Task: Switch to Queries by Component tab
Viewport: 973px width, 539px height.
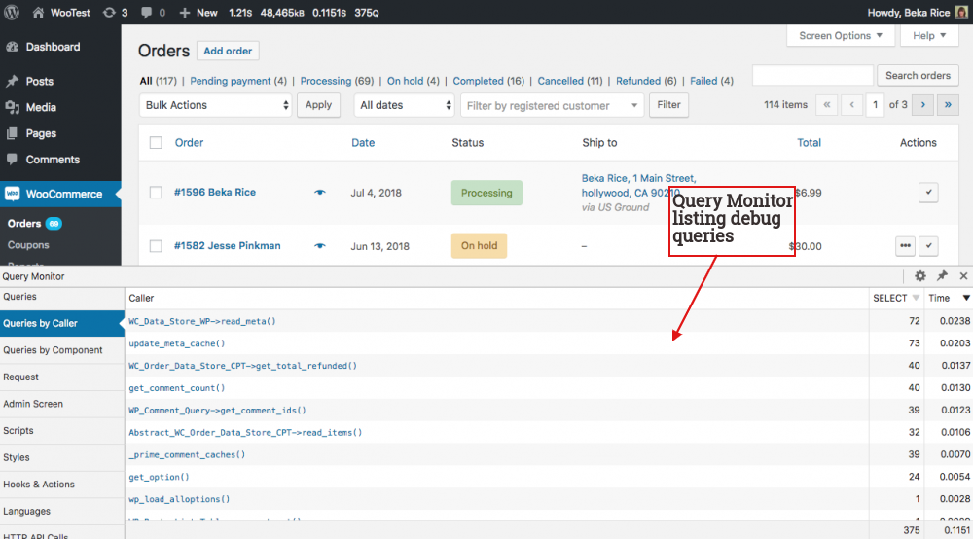Action: tap(62, 350)
